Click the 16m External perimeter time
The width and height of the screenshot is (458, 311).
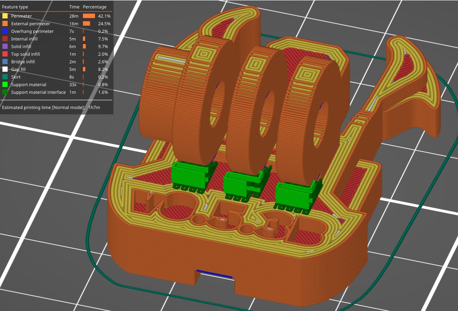pos(74,24)
